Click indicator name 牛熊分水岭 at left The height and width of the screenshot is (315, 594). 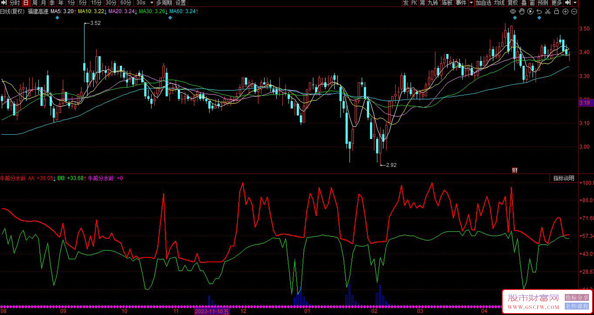(x=13, y=178)
